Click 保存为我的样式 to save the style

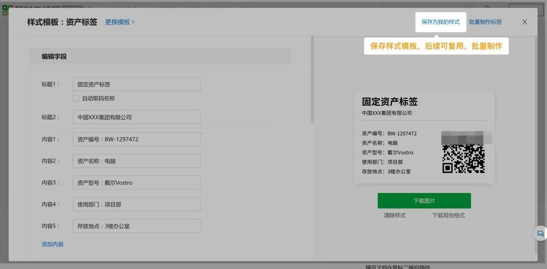coord(441,22)
